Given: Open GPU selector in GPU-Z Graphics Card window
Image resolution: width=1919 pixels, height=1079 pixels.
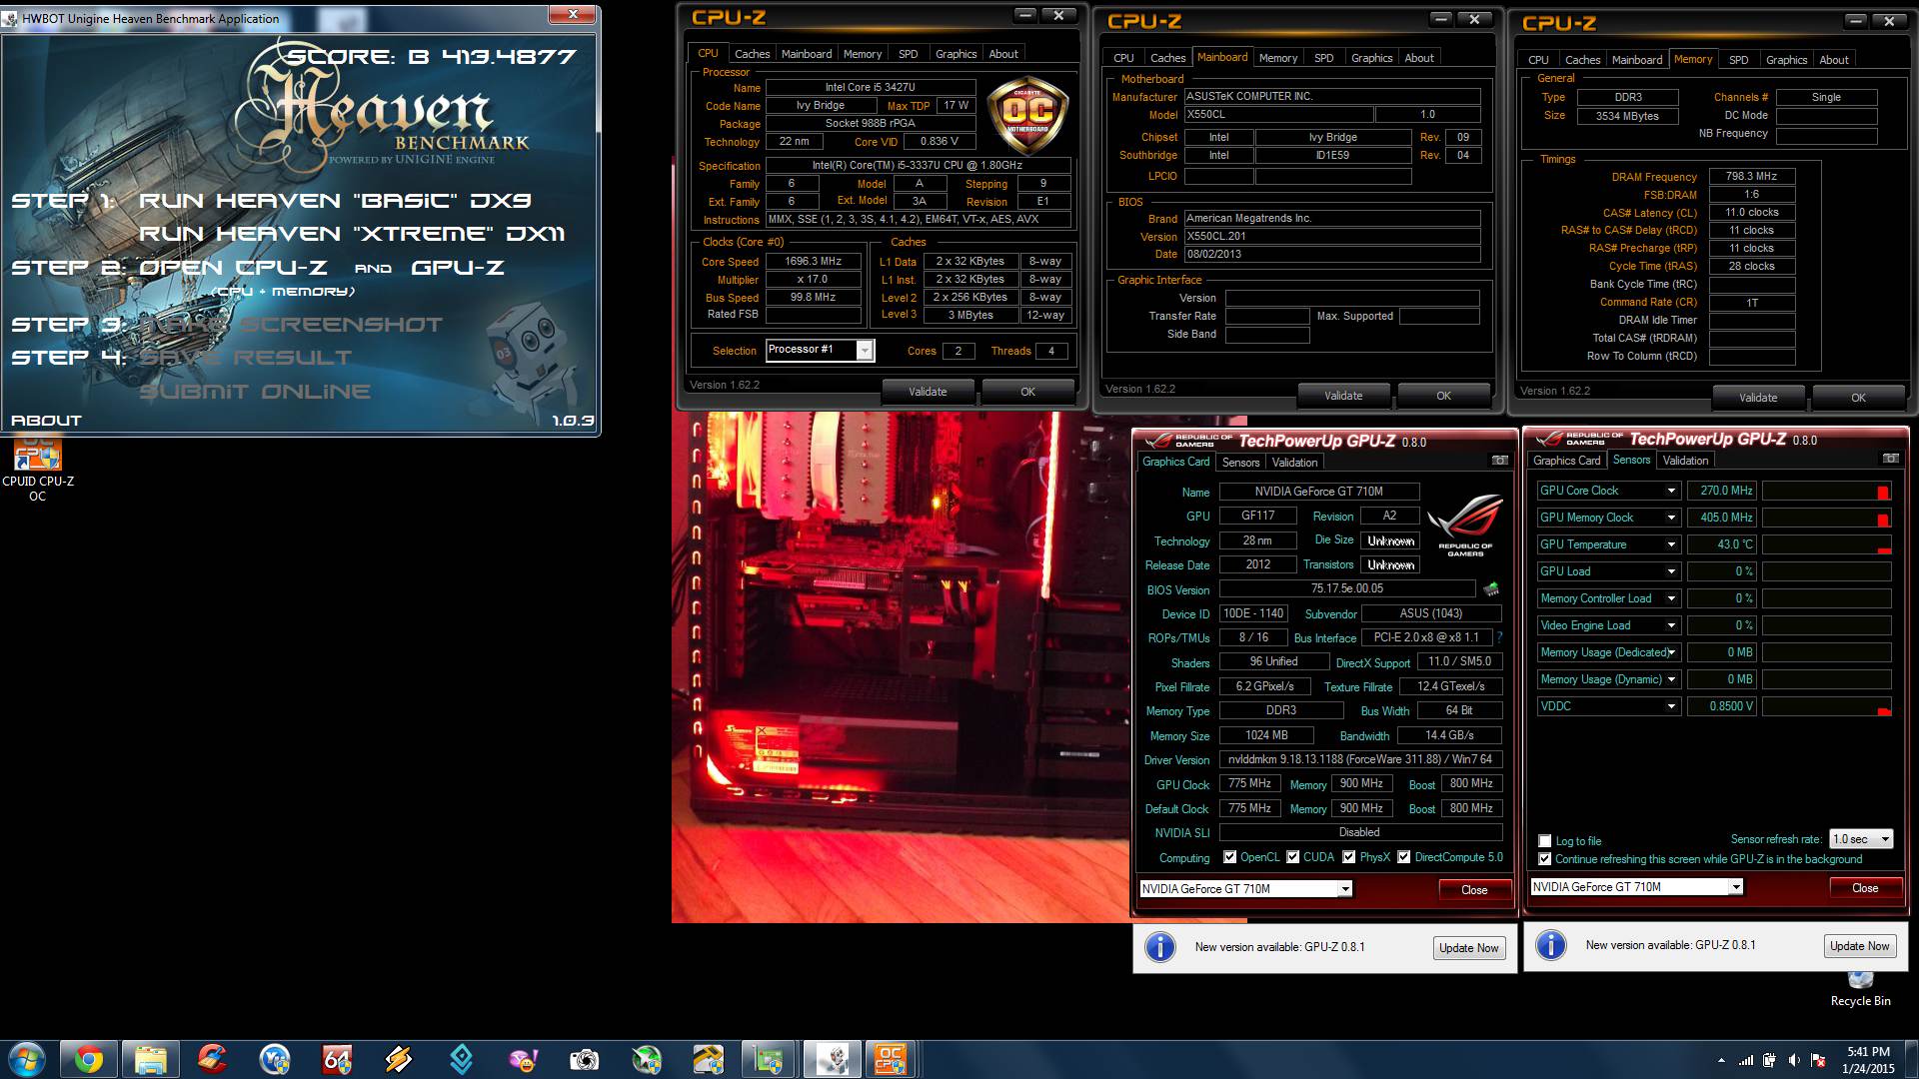Looking at the screenshot, I should click(x=1245, y=889).
